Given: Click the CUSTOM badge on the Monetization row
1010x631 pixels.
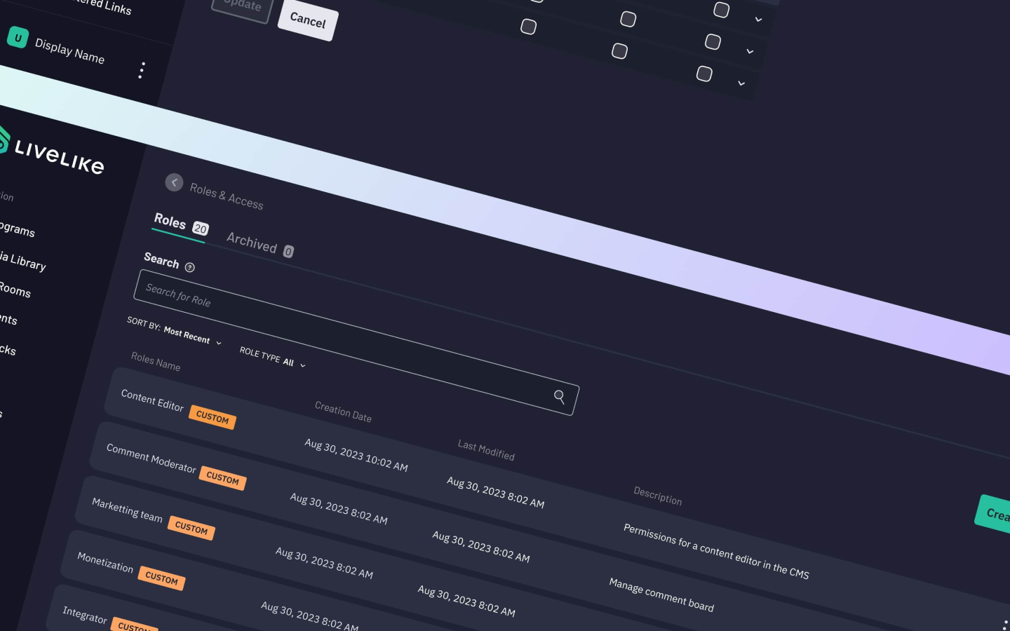Looking at the screenshot, I should (162, 578).
